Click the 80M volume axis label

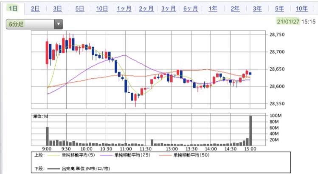274,122
